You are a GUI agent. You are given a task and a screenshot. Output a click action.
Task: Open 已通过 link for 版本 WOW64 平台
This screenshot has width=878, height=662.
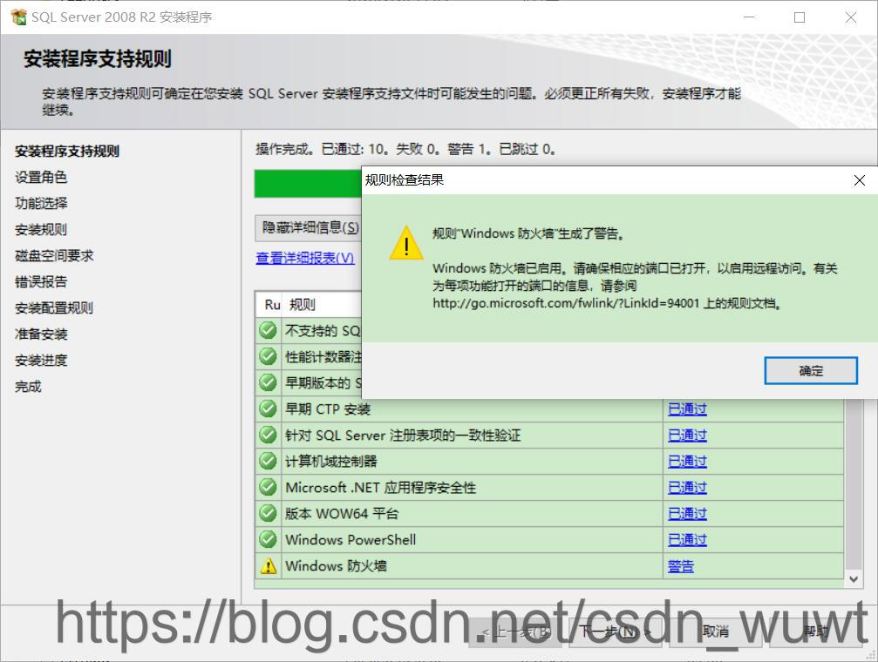click(x=687, y=514)
